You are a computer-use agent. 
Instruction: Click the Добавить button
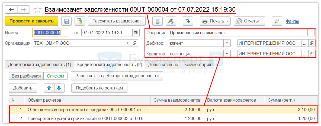coord(23,88)
